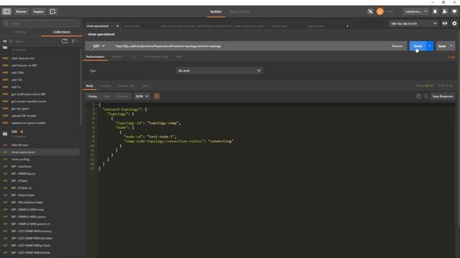Click the Save button
The height and width of the screenshot is (258, 460).
442,46
